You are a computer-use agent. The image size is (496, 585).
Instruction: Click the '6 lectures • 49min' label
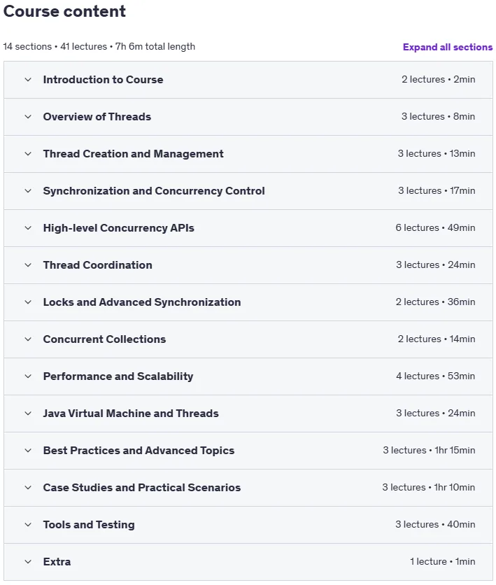(x=435, y=227)
